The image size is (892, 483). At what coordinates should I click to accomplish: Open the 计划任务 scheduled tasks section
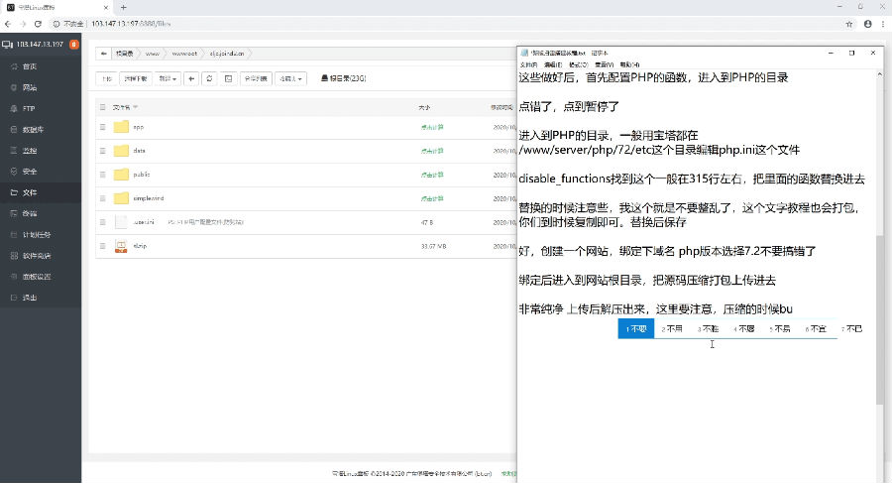(37, 235)
